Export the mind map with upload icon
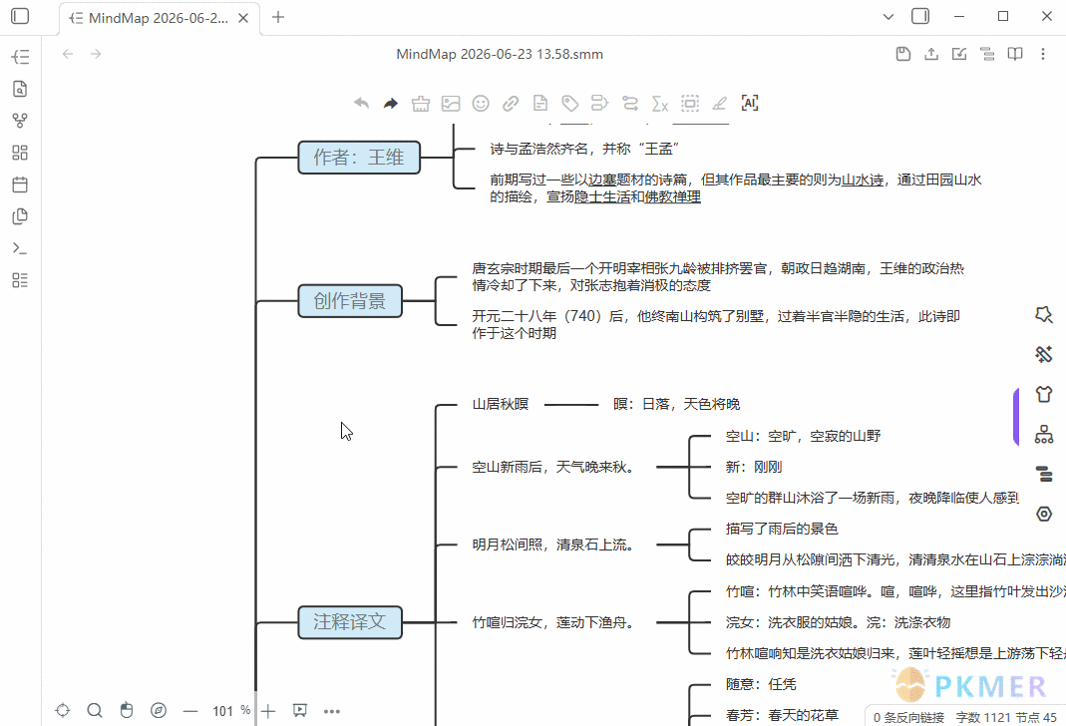 tap(931, 54)
